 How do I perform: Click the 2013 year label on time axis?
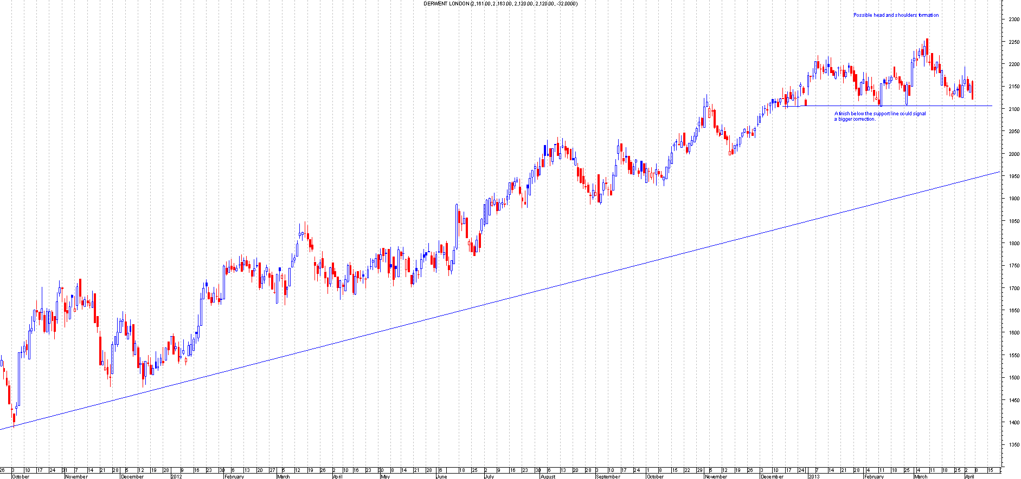coord(813,477)
